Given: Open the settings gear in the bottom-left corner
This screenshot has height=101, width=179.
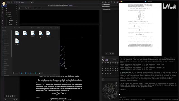Looking at the screenshot, I should point(17,100).
